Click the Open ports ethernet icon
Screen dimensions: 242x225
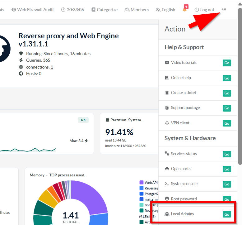tap(167, 169)
